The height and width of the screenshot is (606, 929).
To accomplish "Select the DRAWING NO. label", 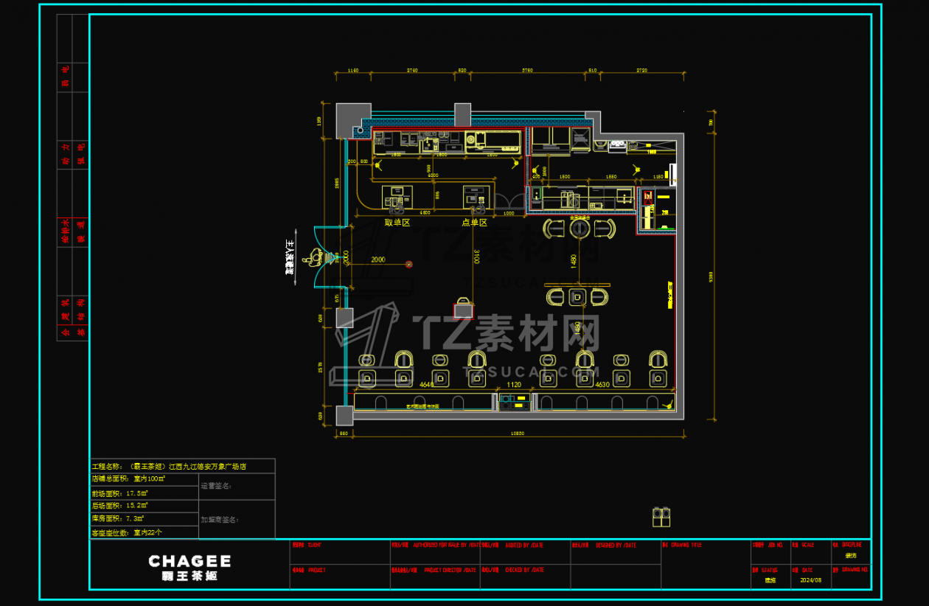I will tap(856, 569).
